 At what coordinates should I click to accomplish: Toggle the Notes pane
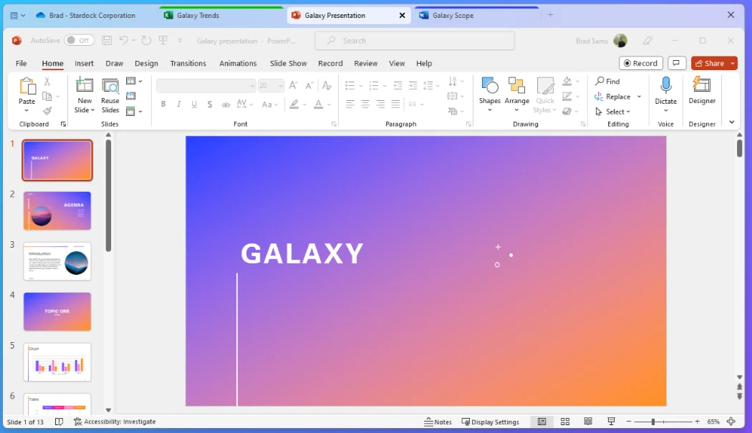(x=438, y=422)
